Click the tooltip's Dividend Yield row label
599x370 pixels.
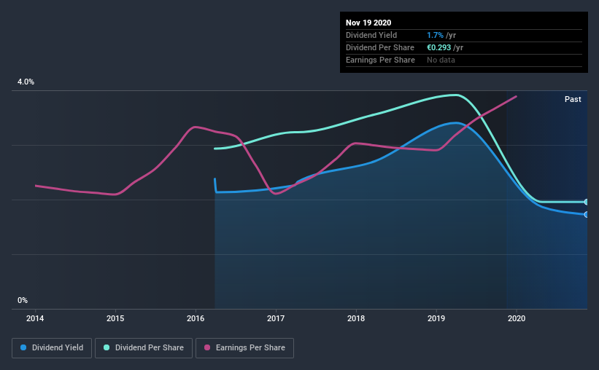pos(371,35)
